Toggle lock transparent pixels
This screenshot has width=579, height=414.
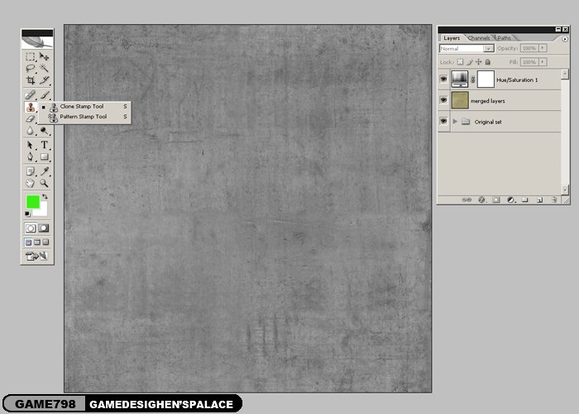pos(460,62)
